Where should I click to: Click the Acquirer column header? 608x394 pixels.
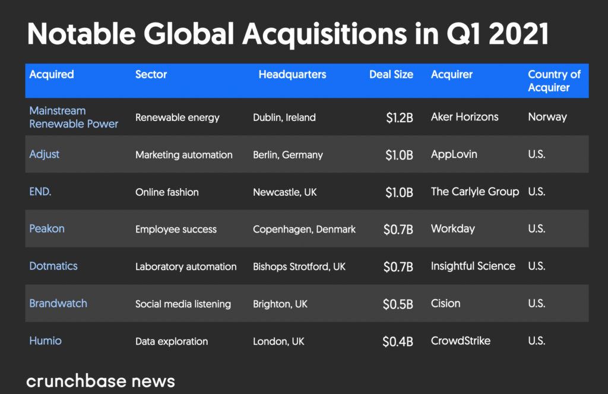[x=452, y=74]
